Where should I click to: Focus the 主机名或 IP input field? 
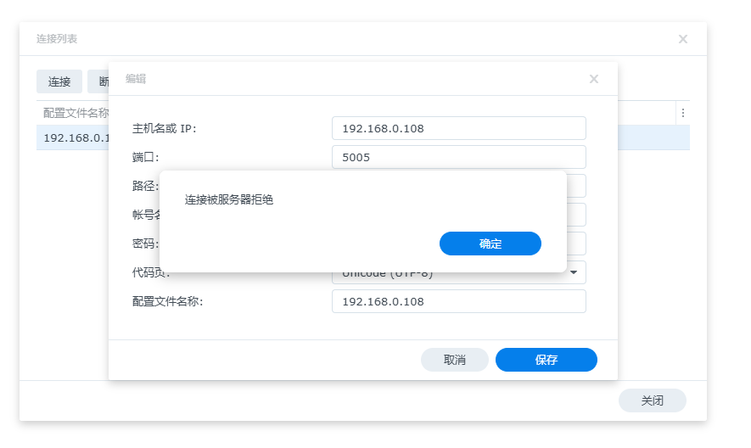458,128
